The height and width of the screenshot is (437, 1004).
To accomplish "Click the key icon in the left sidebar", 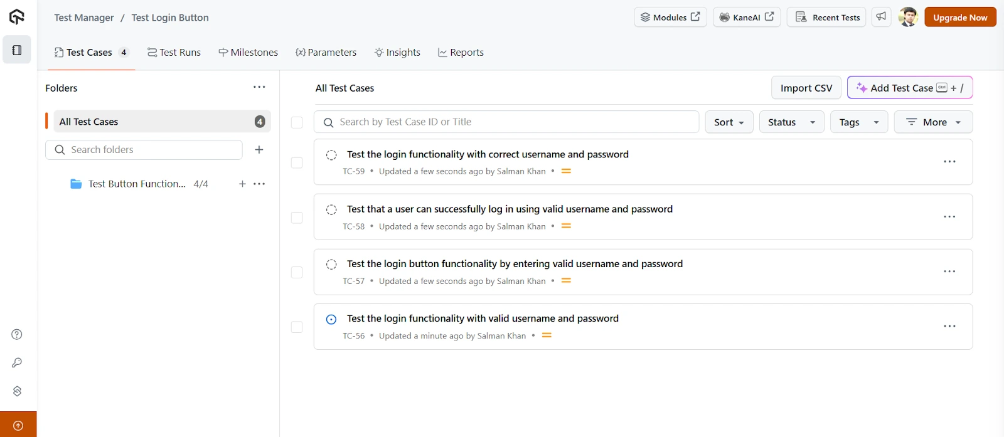I will (x=16, y=362).
